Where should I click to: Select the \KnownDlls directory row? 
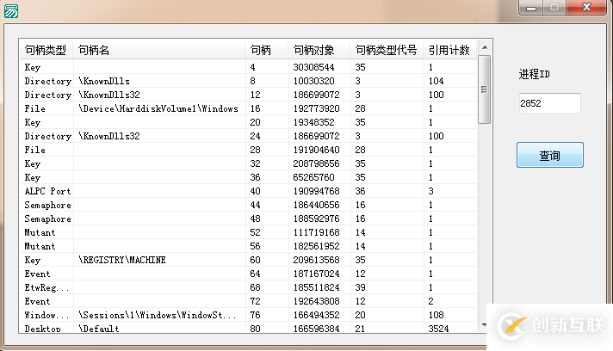click(x=248, y=81)
